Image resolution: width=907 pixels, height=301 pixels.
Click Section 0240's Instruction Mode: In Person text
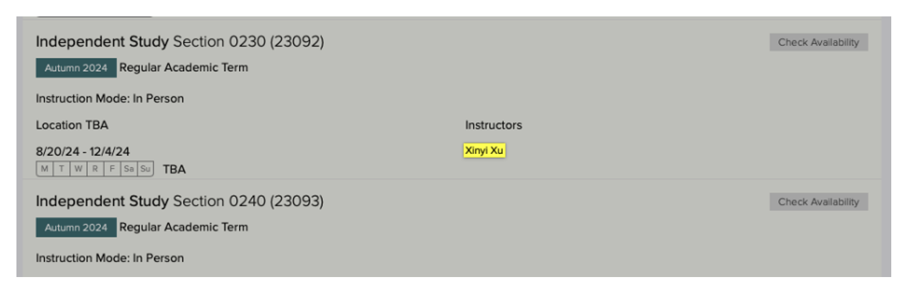coord(110,258)
